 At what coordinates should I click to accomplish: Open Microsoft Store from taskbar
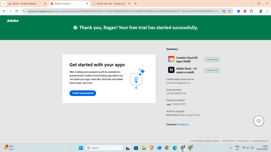point(136,148)
